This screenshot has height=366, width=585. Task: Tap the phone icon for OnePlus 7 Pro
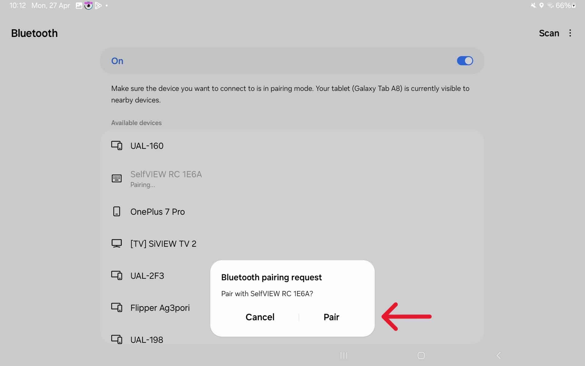pyautogui.click(x=117, y=211)
